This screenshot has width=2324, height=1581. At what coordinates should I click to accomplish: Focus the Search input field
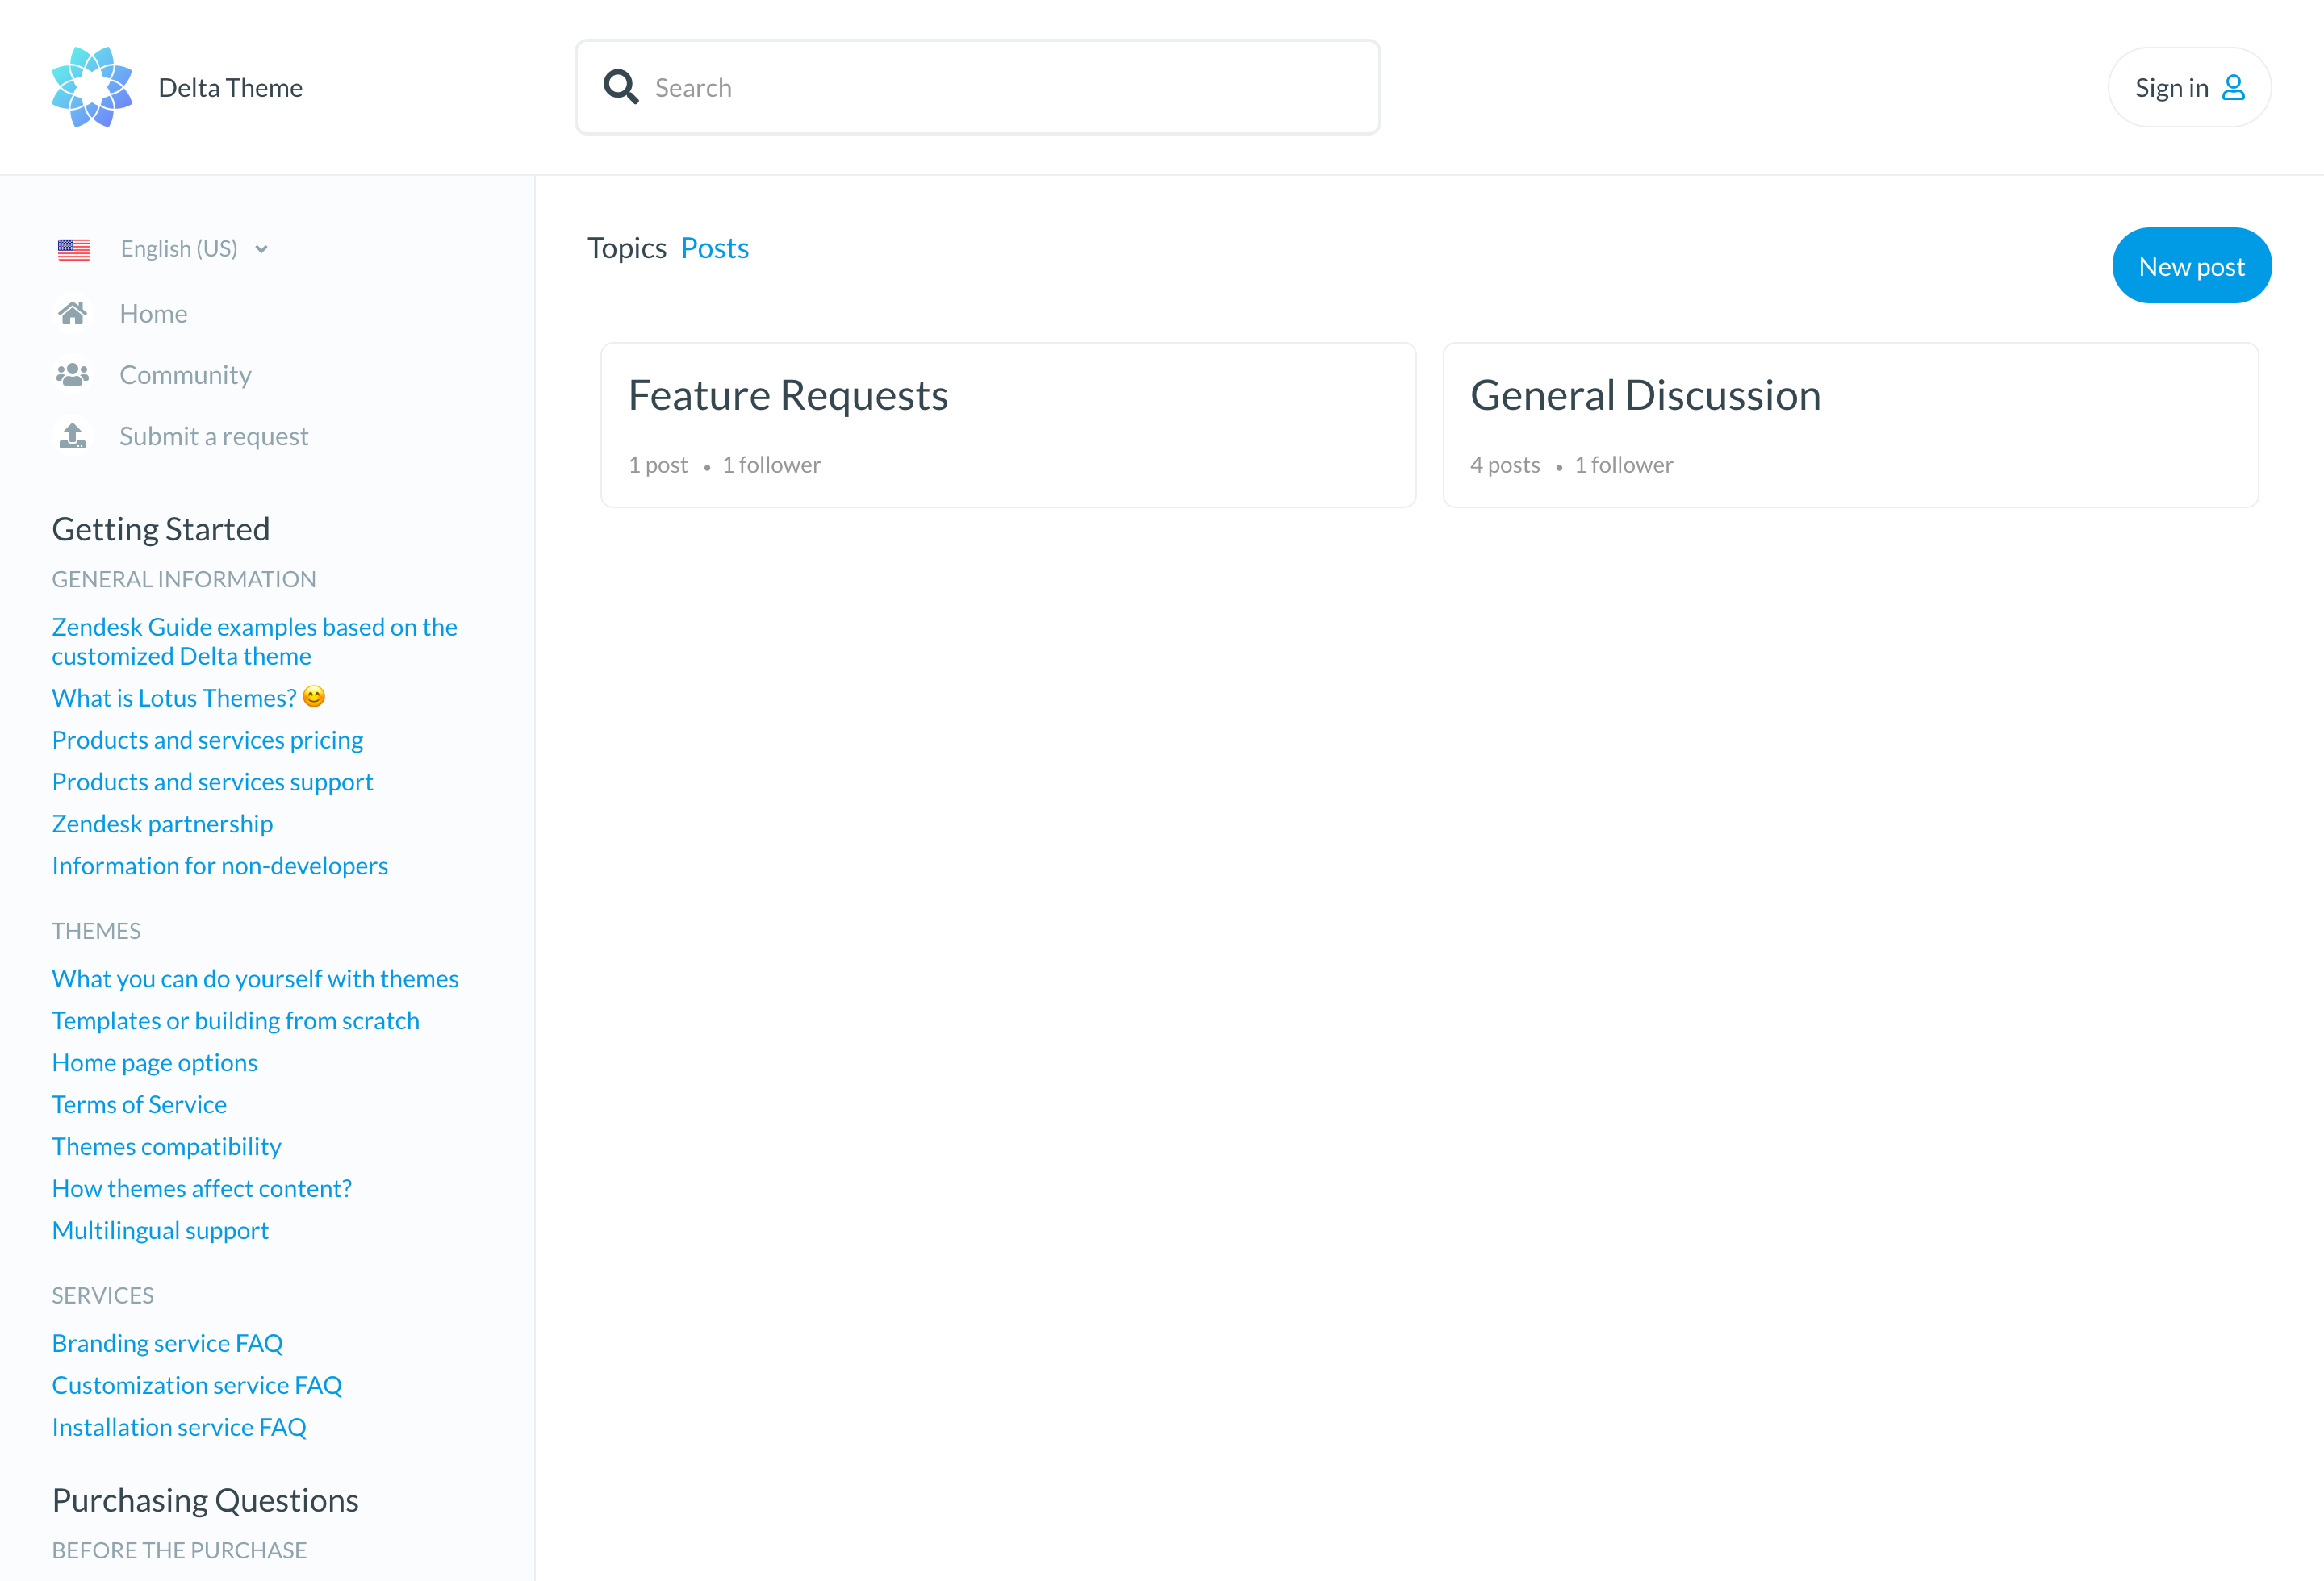[x=978, y=88]
